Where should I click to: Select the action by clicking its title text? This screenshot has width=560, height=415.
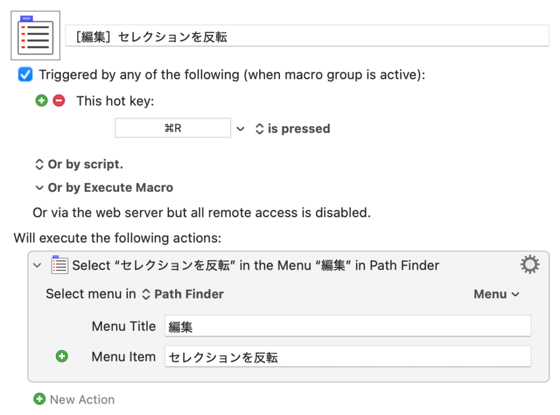point(255,266)
